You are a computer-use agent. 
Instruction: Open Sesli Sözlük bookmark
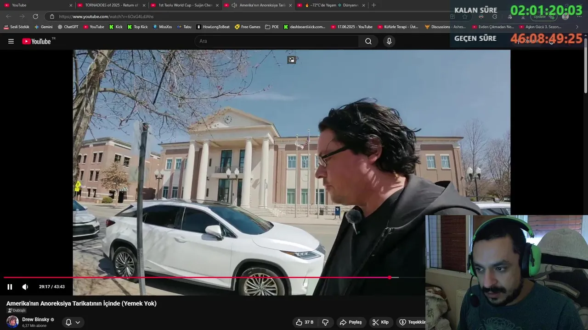tap(17, 27)
